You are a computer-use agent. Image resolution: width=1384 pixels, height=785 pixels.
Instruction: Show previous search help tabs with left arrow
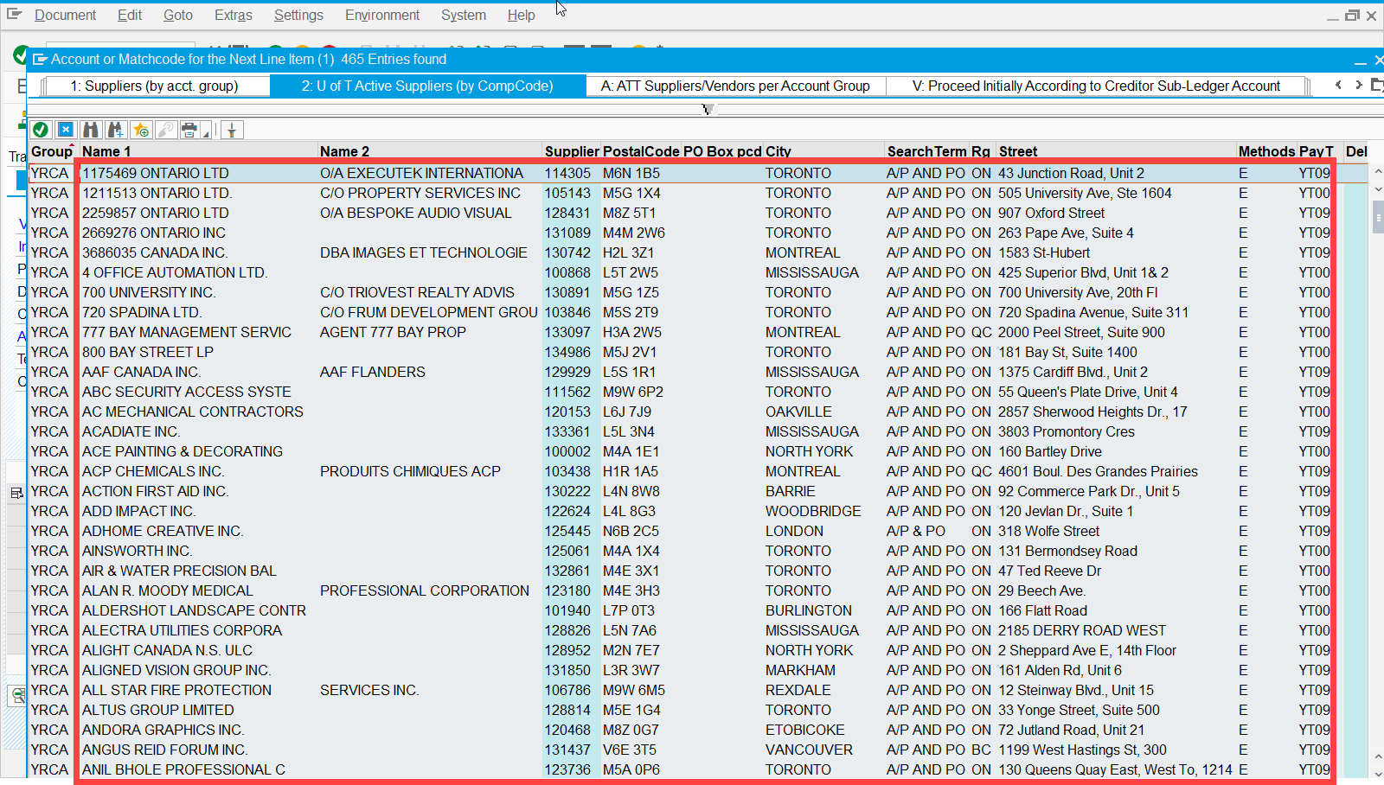coord(1339,85)
